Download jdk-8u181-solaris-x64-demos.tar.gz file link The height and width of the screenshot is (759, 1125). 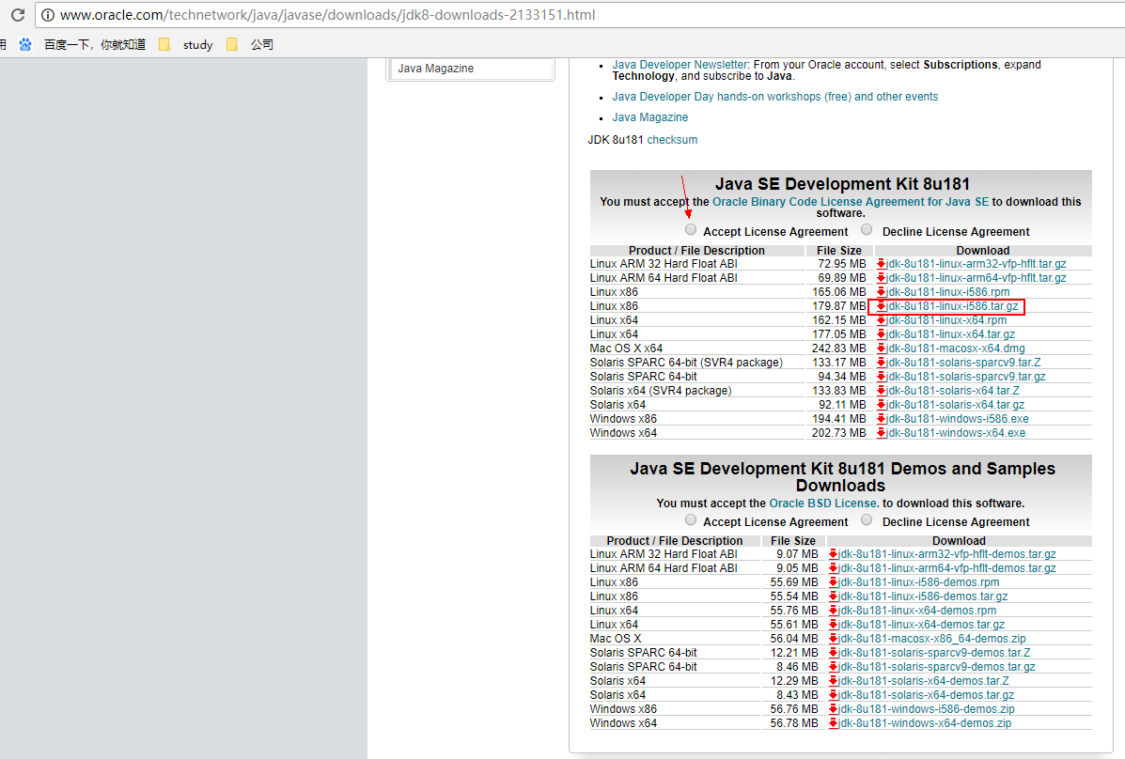click(x=927, y=695)
